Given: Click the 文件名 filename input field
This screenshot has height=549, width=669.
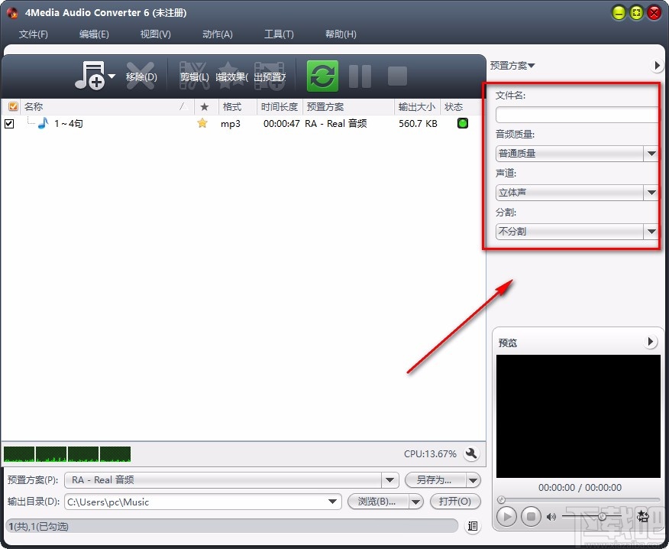Looking at the screenshot, I should (x=576, y=115).
